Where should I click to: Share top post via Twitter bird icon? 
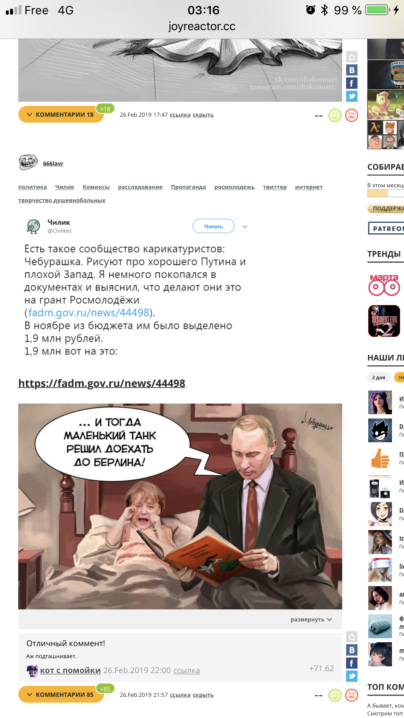click(352, 96)
